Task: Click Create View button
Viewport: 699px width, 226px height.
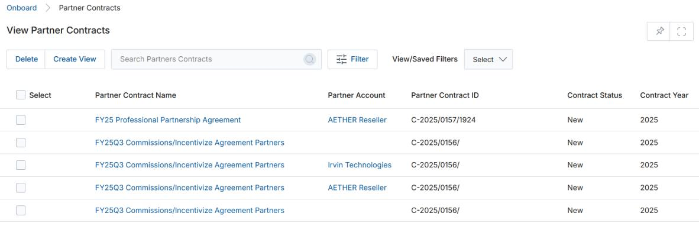Action: click(x=75, y=59)
